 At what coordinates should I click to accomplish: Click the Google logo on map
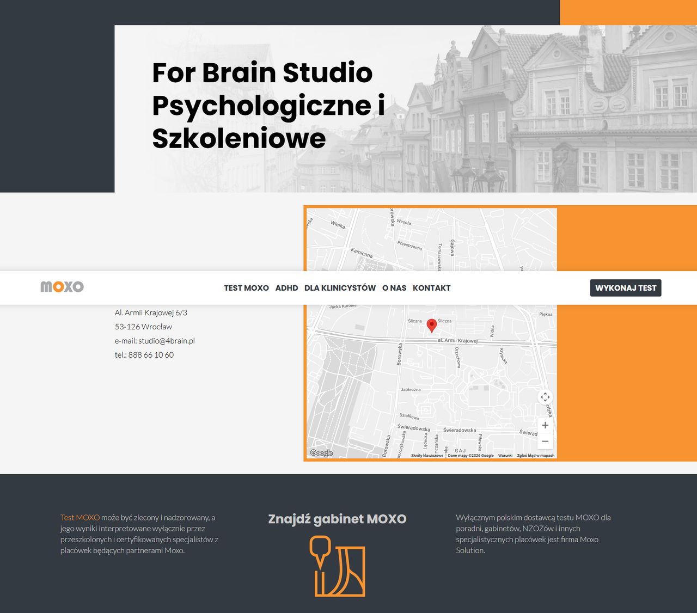(321, 453)
